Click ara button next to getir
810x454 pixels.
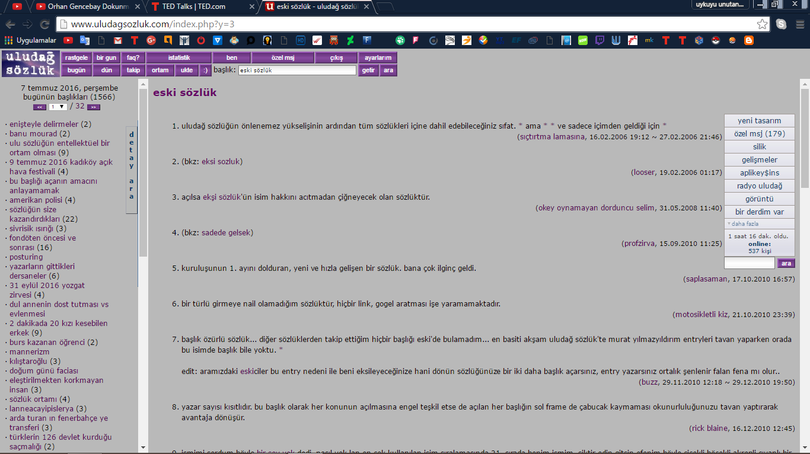(388, 70)
